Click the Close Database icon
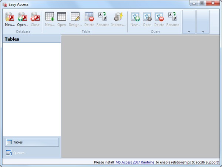 [x=35, y=17]
